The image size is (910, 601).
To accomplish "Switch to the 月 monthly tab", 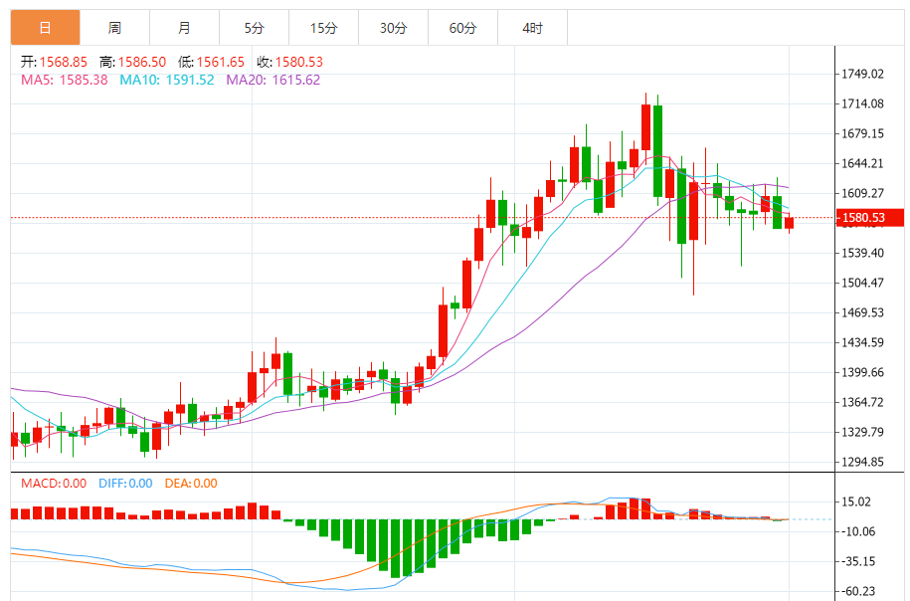I will 185,27.
